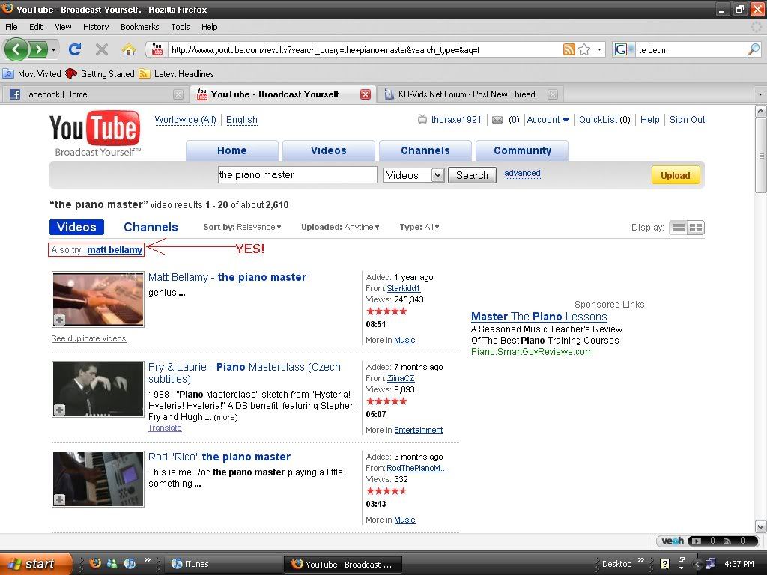Open the YouTube inbox envelope icon
Image resolution: width=767 pixels, height=575 pixels.
pyautogui.click(x=497, y=120)
